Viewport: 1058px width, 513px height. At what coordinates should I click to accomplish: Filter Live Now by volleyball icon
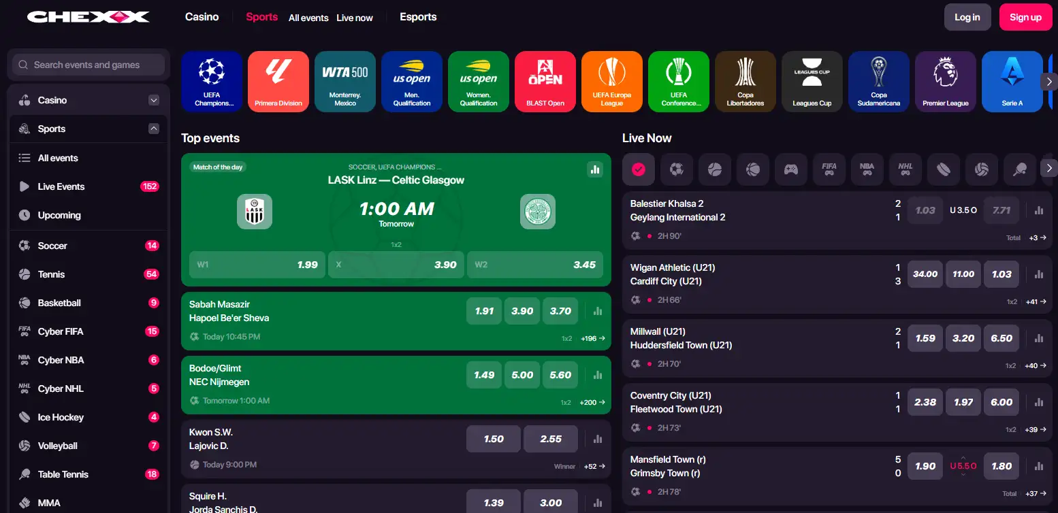pos(982,169)
